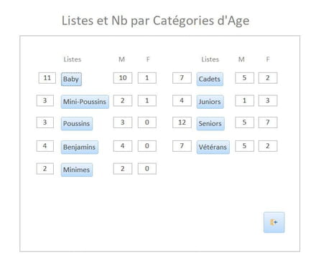Click the exit door icon button
This screenshot has width=316, height=265.
click(274, 222)
